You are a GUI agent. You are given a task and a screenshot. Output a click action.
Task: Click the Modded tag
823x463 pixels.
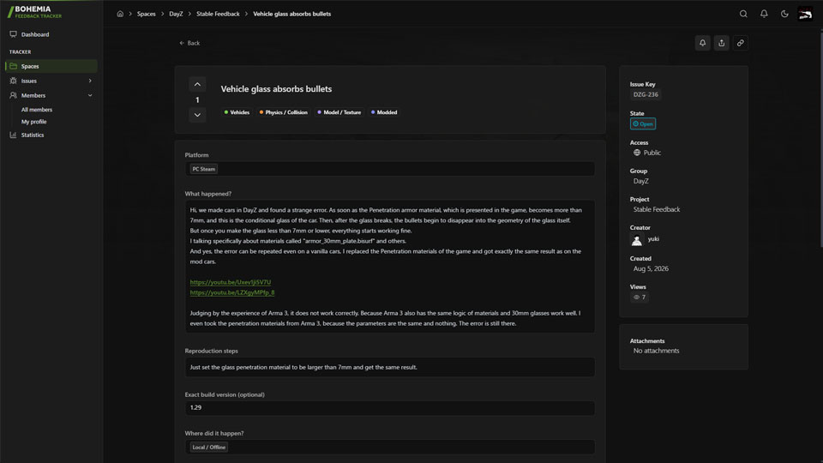tap(384, 112)
